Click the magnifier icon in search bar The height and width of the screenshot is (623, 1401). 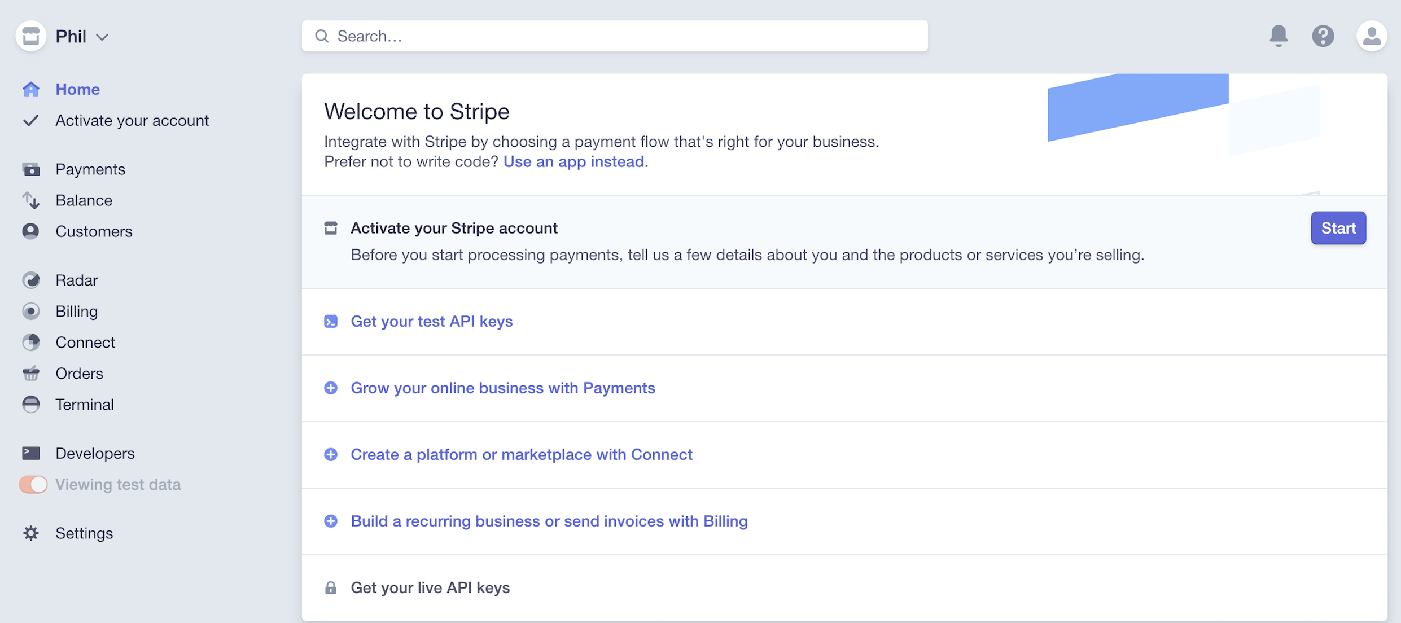click(x=322, y=36)
